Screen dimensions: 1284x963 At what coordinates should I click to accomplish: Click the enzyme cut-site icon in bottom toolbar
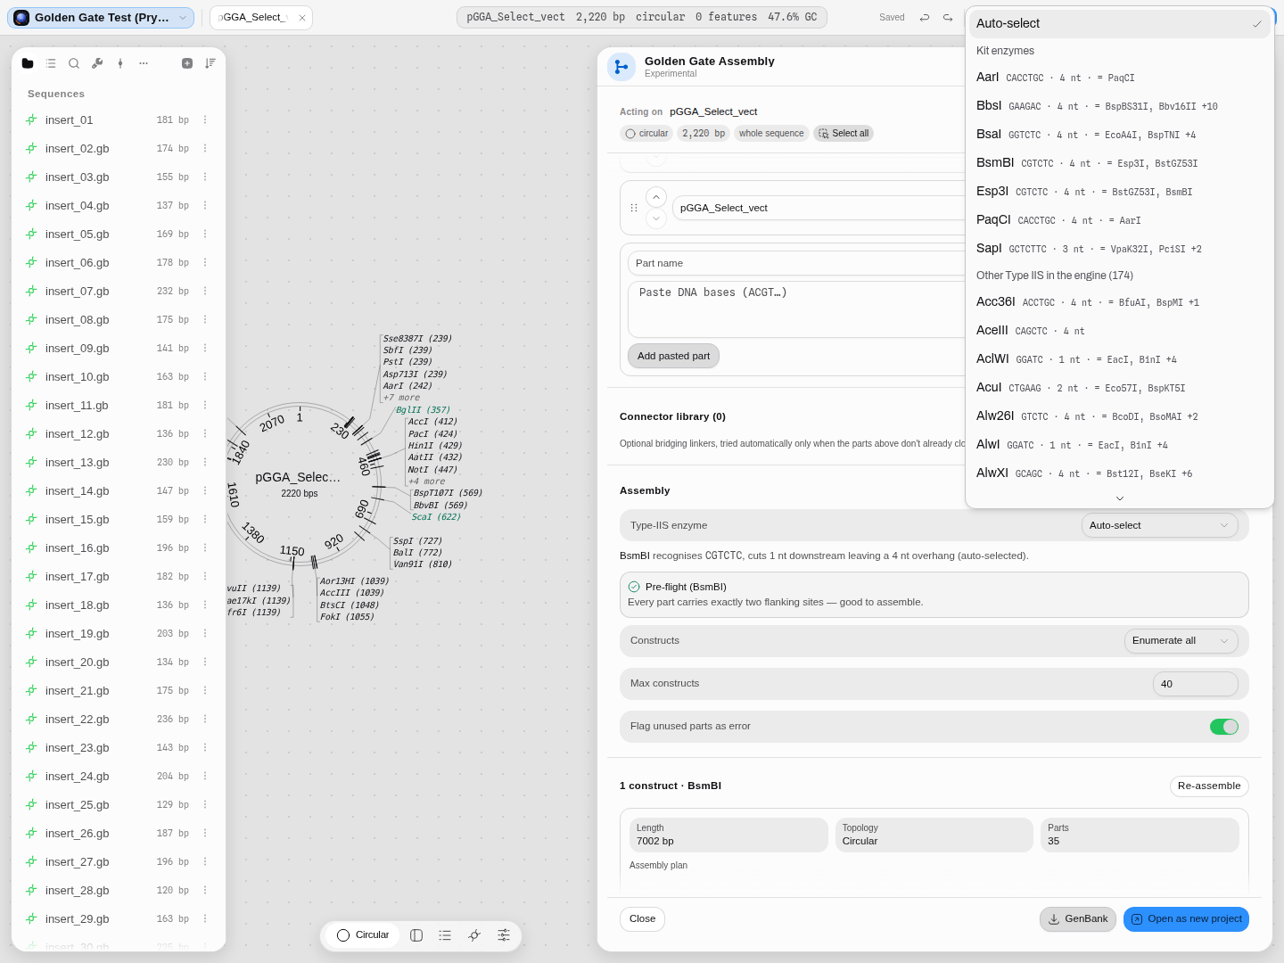pyautogui.click(x=474, y=935)
